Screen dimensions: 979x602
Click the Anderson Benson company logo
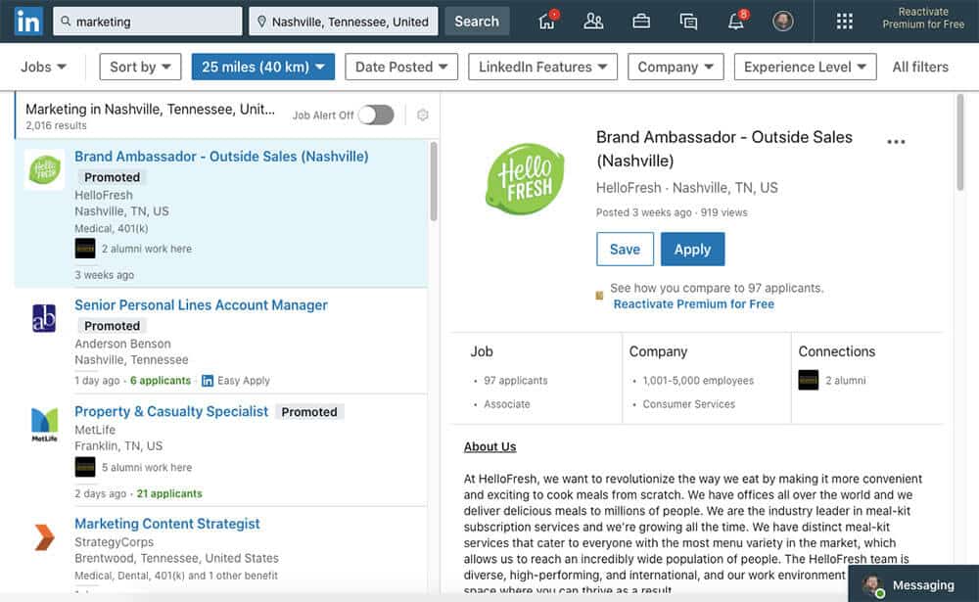pos(44,318)
